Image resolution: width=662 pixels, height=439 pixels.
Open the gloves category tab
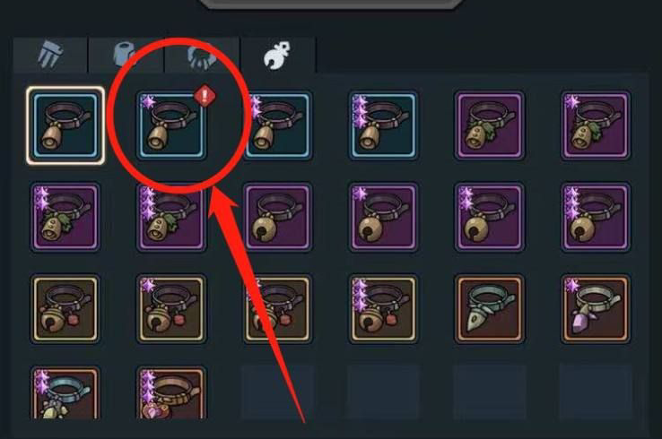(202, 56)
